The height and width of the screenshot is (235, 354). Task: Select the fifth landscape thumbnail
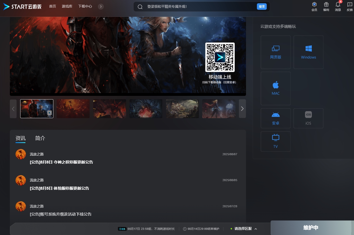pyautogui.click(x=182, y=109)
